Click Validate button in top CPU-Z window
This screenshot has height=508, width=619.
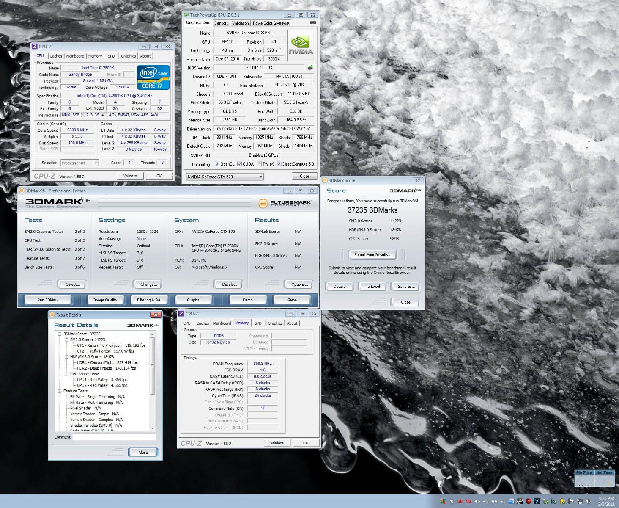130,176
